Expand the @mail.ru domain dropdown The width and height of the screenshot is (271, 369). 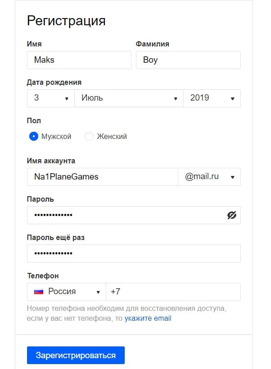pos(209,177)
